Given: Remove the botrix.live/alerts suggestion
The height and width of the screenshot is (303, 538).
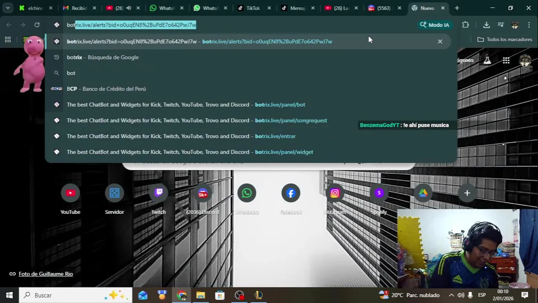Looking at the screenshot, I should click(440, 41).
